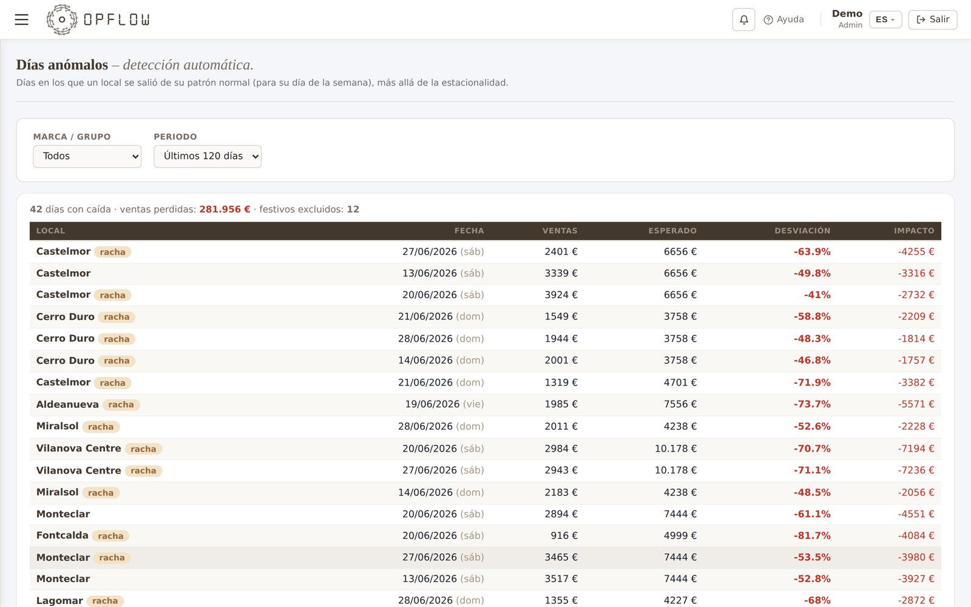Click racha badge on Monteclar 27/06/2026 row

coord(112,558)
